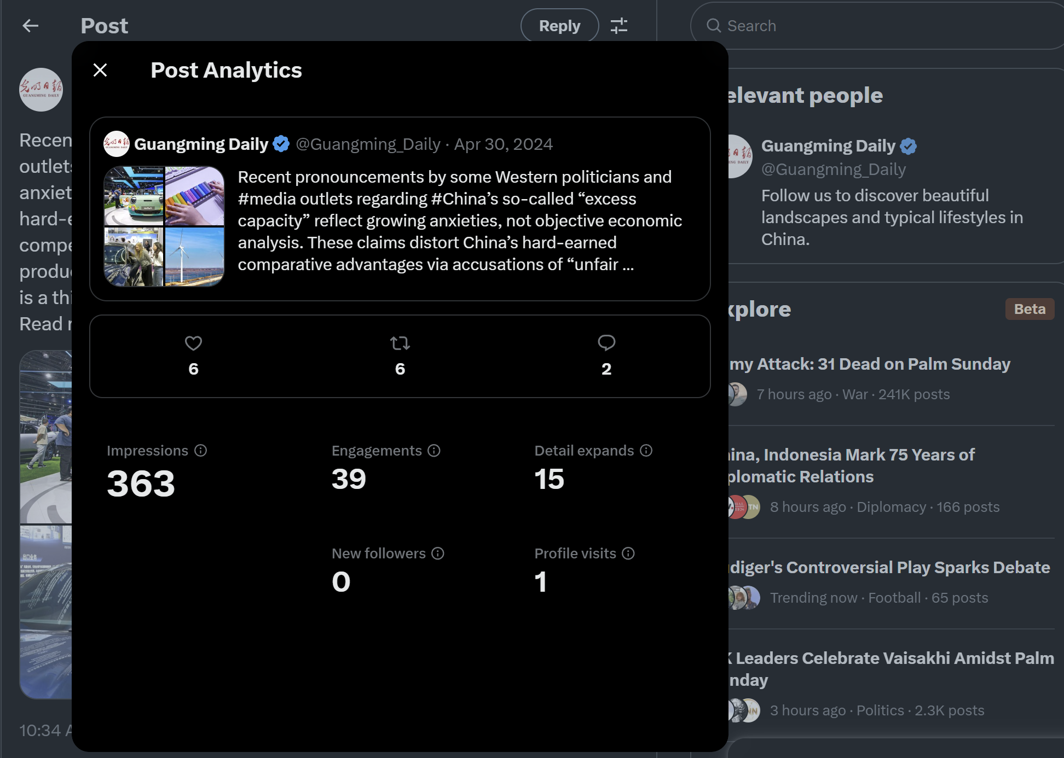This screenshot has height=758, width=1064.
Task: Click the Reply button
Action: tap(559, 26)
